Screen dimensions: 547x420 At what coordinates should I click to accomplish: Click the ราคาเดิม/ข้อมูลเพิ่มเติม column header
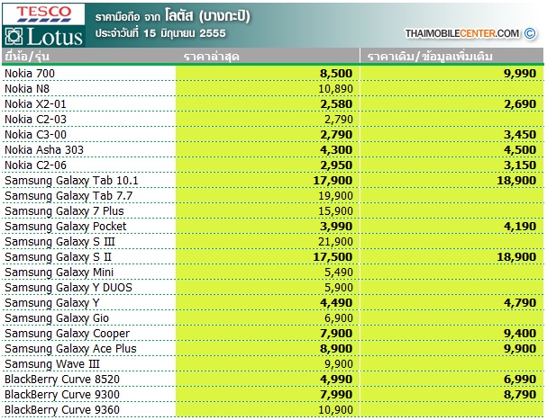[430, 57]
